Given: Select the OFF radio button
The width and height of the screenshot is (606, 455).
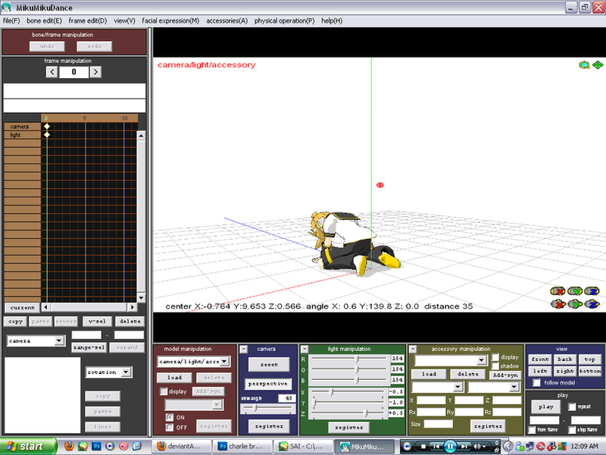Looking at the screenshot, I should pyautogui.click(x=169, y=427).
